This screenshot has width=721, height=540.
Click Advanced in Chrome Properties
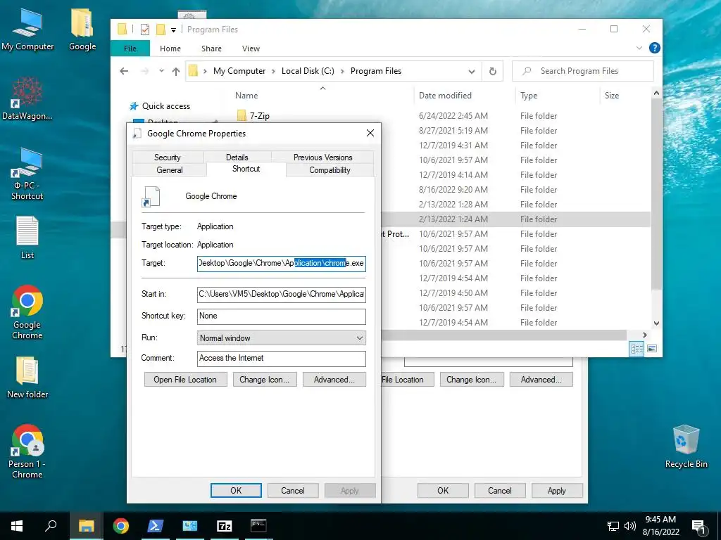(334, 380)
